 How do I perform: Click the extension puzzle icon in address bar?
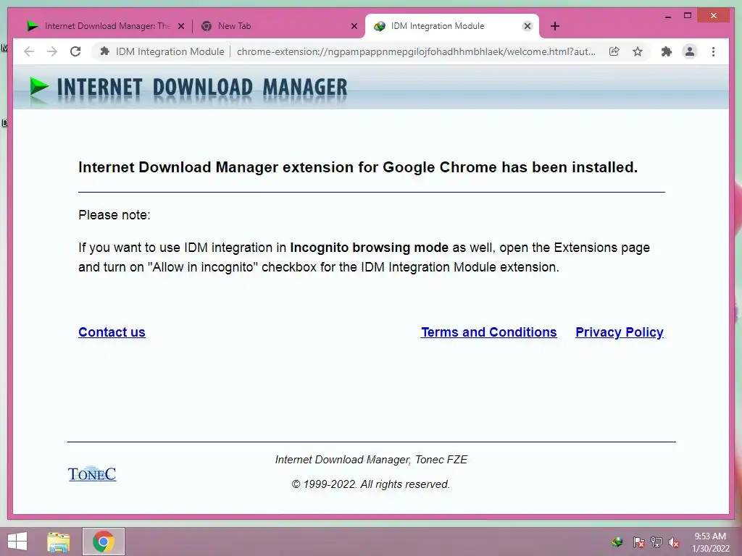coord(105,51)
